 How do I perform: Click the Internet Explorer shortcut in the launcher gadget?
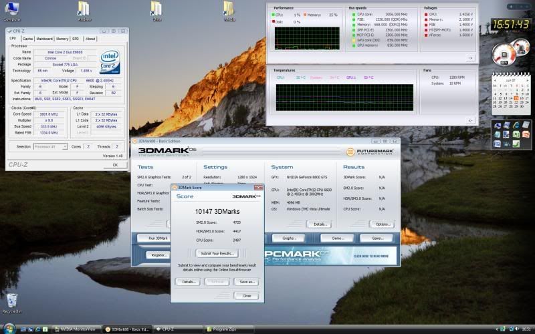pyautogui.click(x=516, y=125)
